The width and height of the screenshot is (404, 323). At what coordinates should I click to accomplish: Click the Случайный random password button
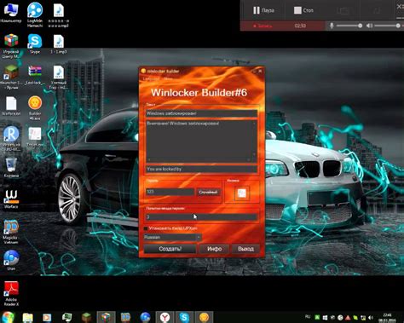(208, 193)
